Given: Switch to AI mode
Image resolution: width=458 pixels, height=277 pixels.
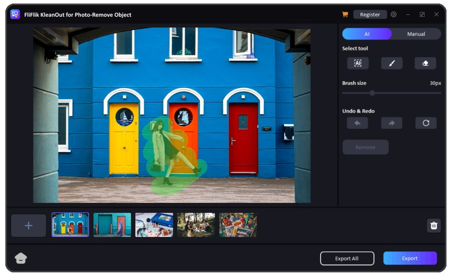Looking at the screenshot, I should [367, 34].
